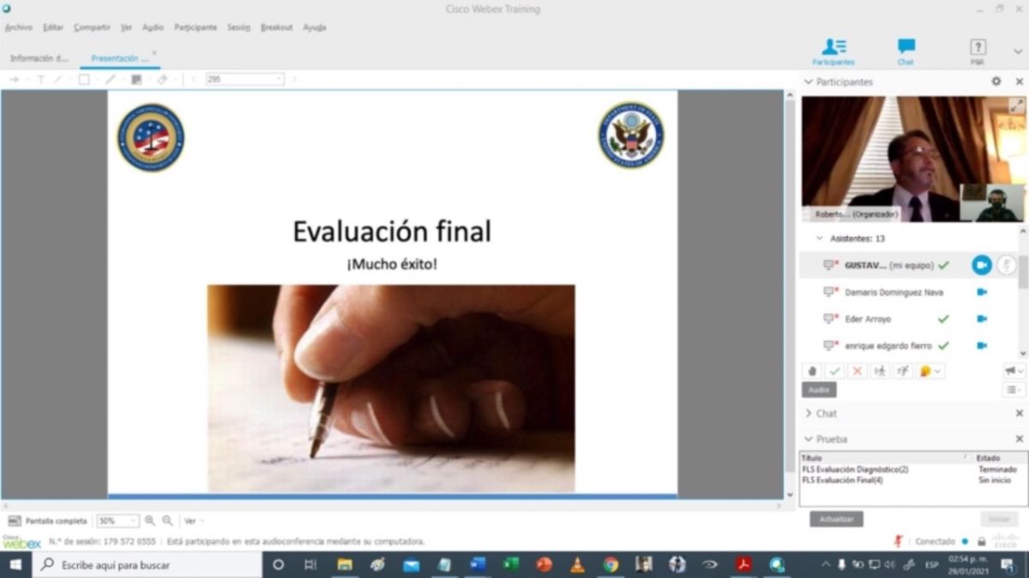Raise hand using the hand icon
1029x578 pixels.
point(812,371)
